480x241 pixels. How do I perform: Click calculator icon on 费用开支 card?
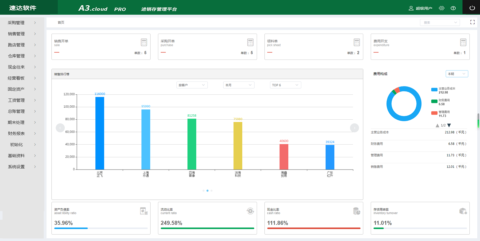point(463,42)
